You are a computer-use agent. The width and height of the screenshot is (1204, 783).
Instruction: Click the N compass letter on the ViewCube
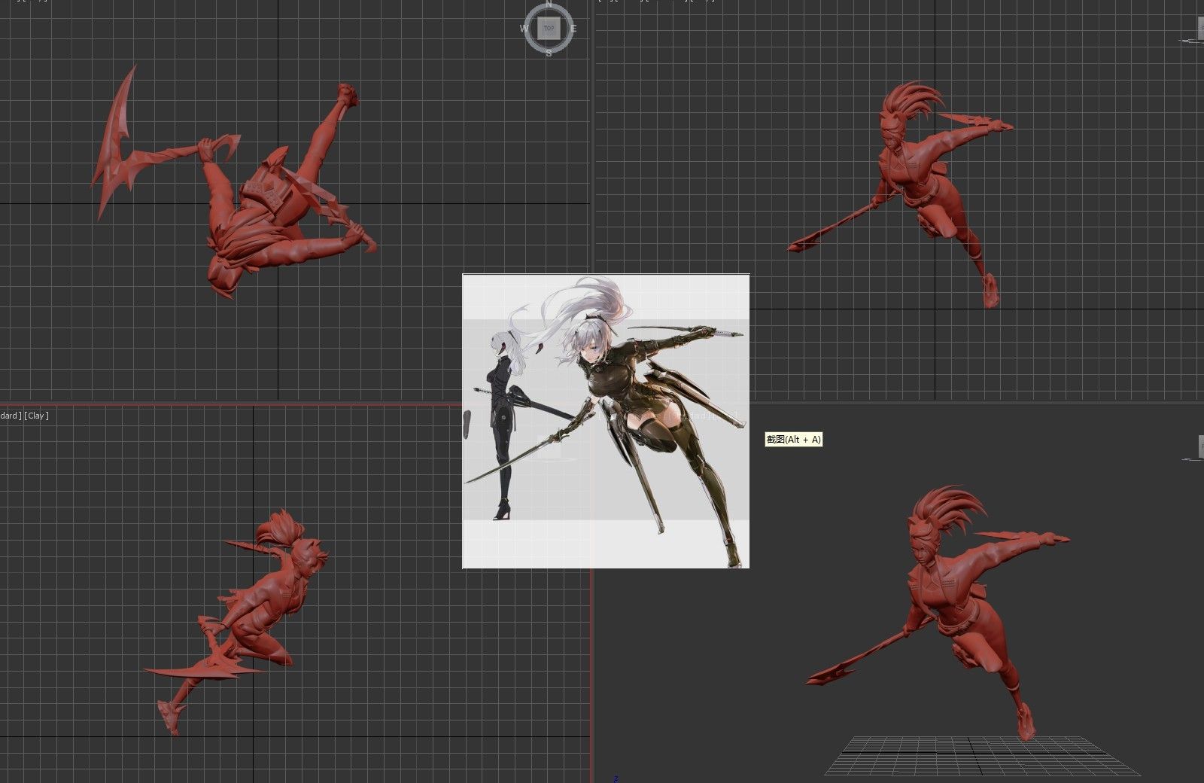click(549, 5)
